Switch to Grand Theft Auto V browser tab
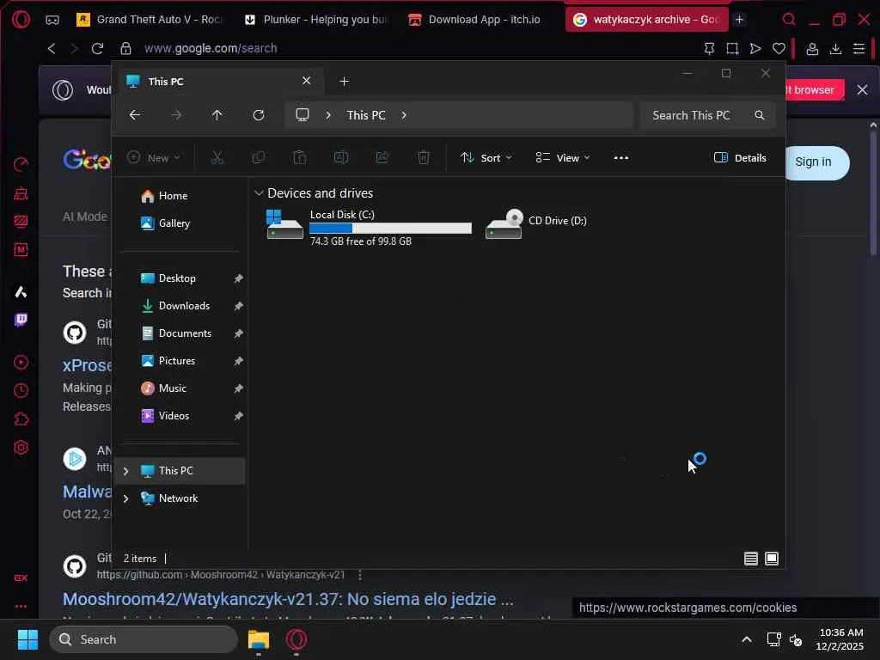The height and width of the screenshot is (660, 880). click(150, 20)
